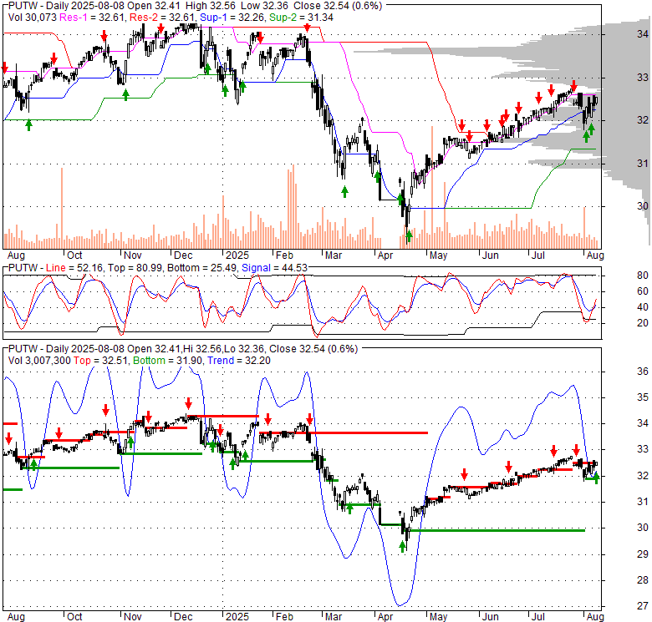Click the Res-2 = 32.61 label
Image resolution: width=652 pixels, height=622 pixels.
[163, 18]
